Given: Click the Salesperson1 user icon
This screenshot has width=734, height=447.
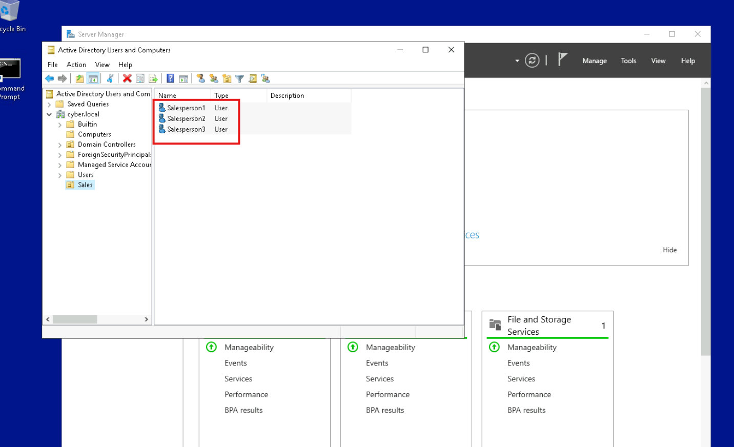Looking at the screenshot, I should (162, 108).
